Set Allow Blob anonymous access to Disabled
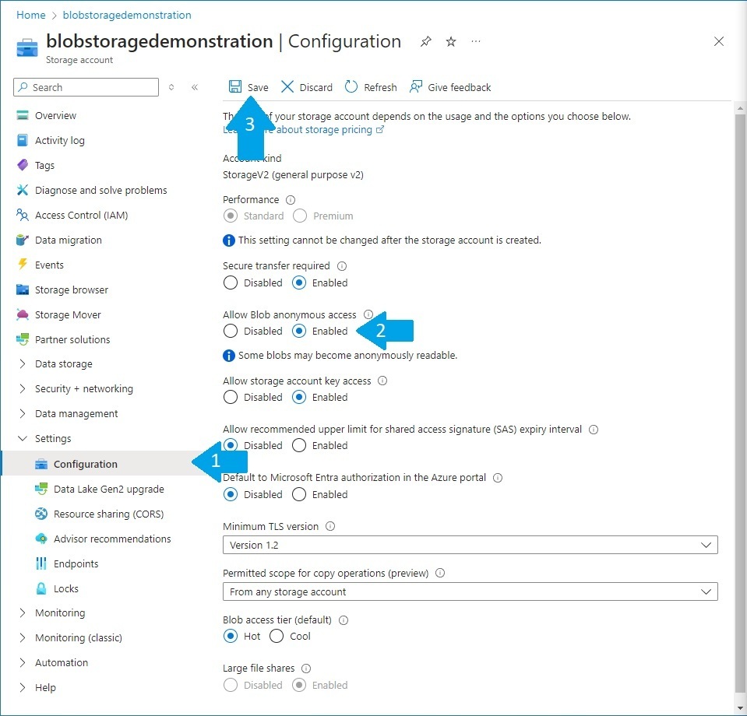Image resolution: width=747 pixels, height=716 pixels. click(x=231, y=331)
